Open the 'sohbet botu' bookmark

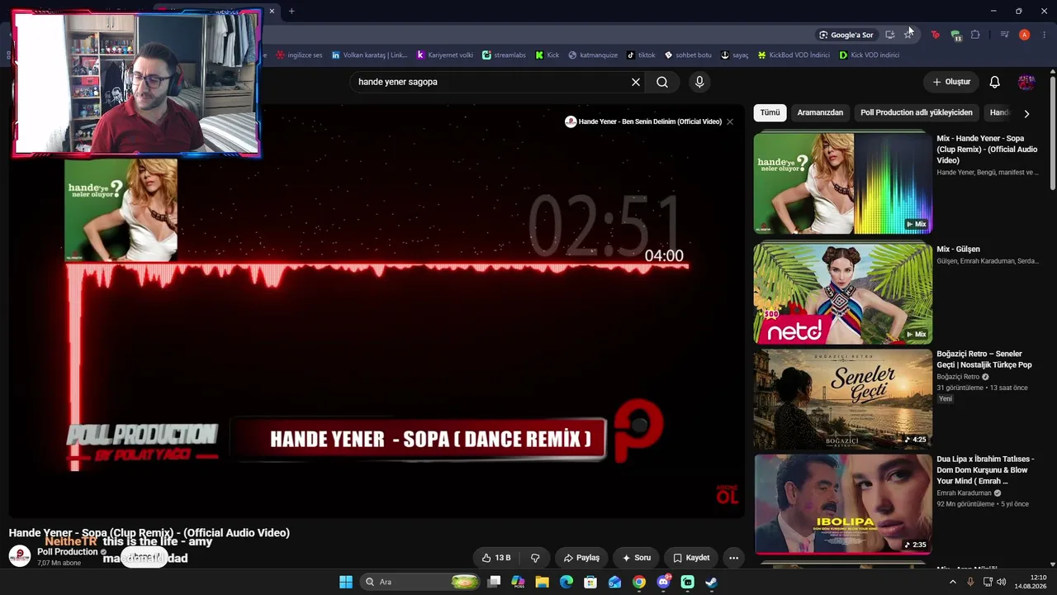coord(688,55)
